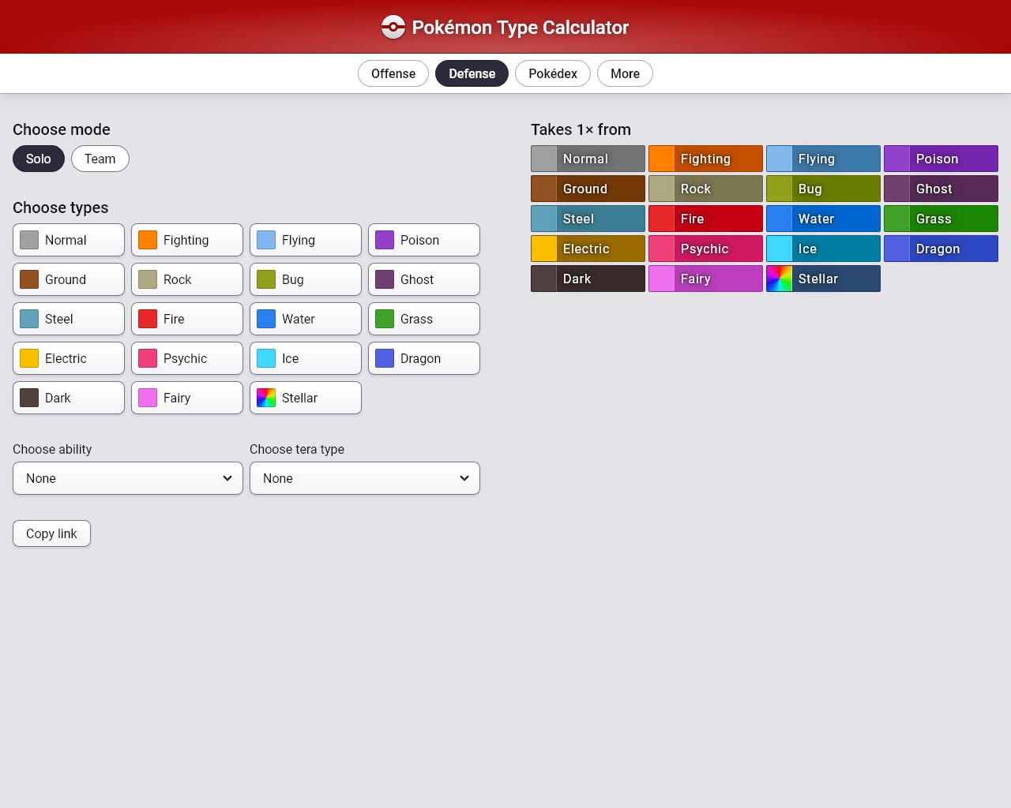Click the Pokémon Type Calculator title

(x=520, y=28)
